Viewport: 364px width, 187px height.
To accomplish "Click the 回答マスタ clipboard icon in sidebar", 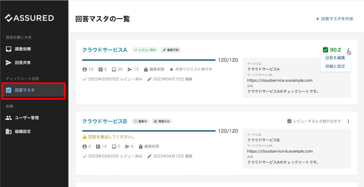I will coord(9,90).
